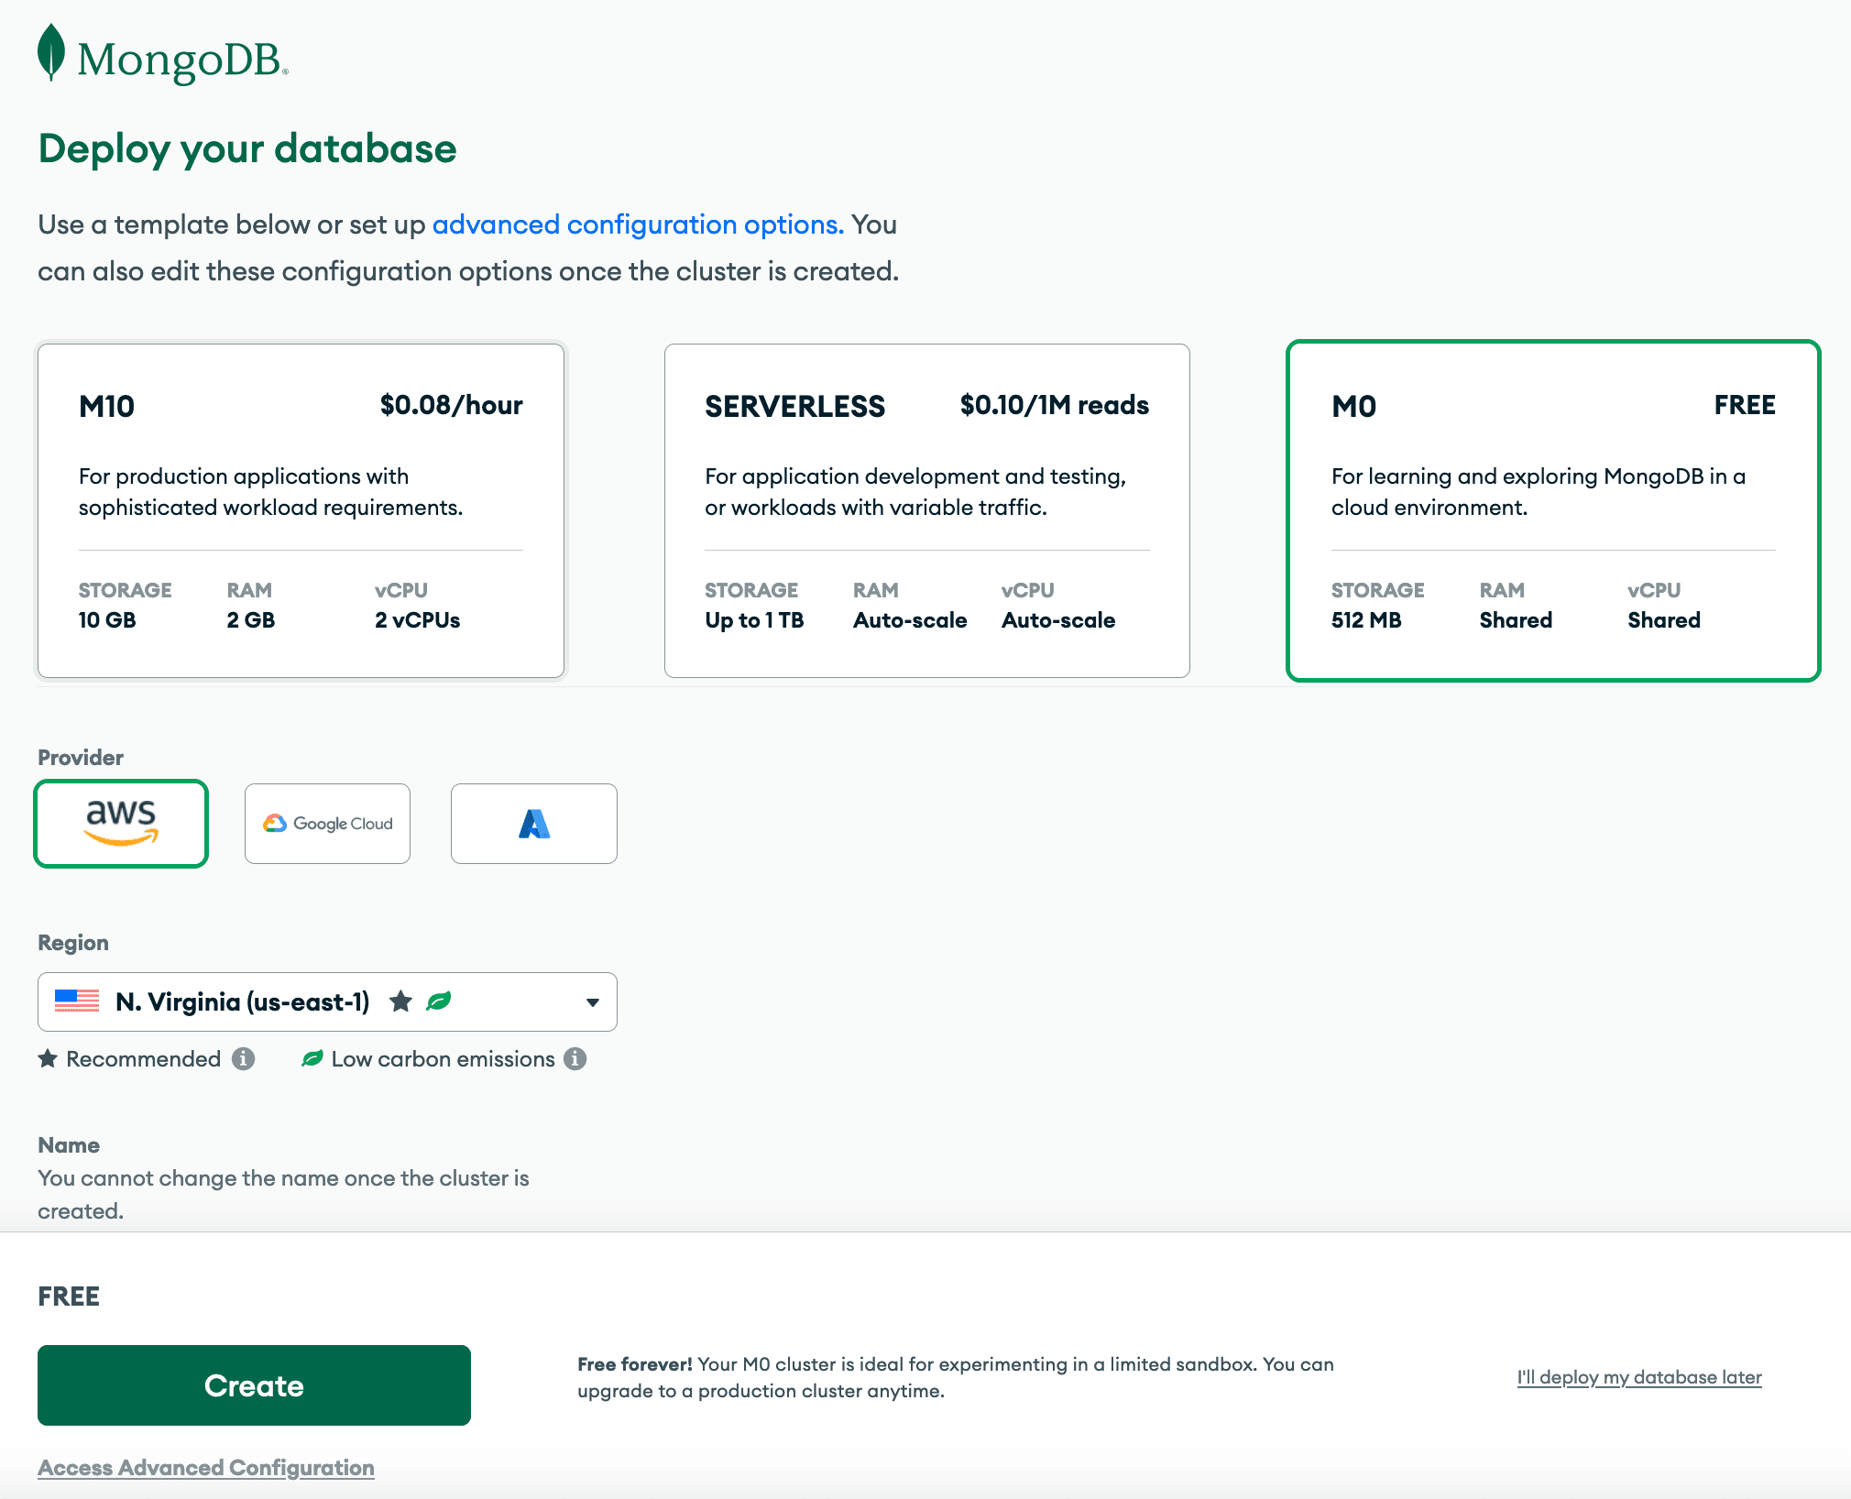The height and width of the screenshot is (1499, 1851).
Task: Select the M0 free tier card
Action: click(x=1552, y=510)
